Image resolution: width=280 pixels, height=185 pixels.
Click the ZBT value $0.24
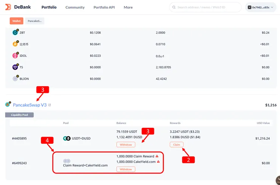(x=266, y=33)
